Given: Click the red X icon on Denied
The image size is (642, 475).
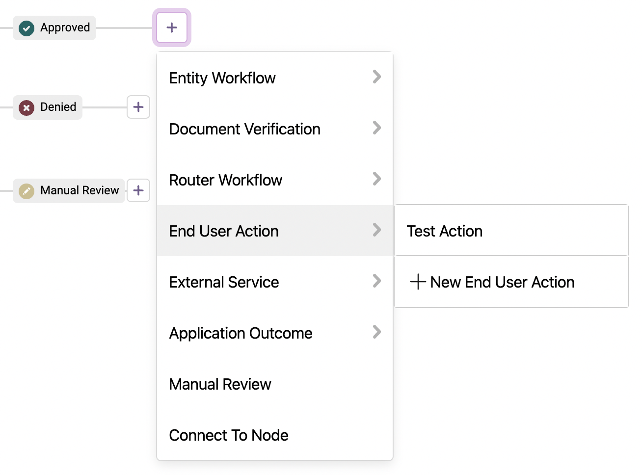Looking at the screenshot, I should pyautogui.click(x=27, y=107).
